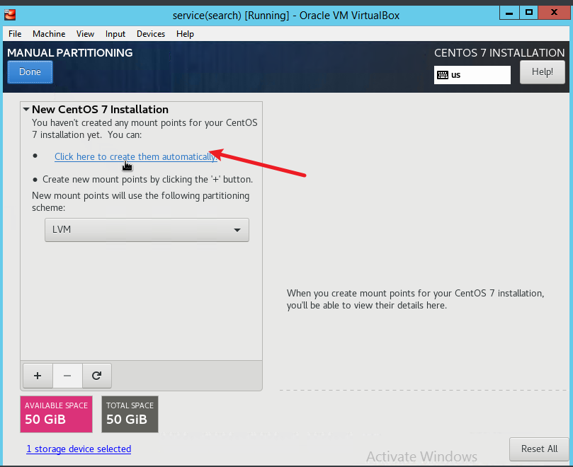Screen dimensions: 573x467
Task: Open the Input menu
Action: 115,33
